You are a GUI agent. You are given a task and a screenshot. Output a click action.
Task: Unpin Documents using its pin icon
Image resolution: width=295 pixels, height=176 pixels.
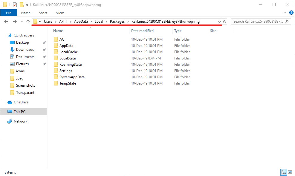(x=45, y=57)
